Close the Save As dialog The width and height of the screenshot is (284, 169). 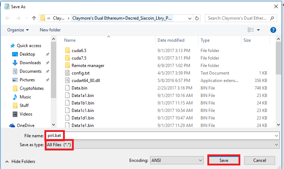[276, 7]
